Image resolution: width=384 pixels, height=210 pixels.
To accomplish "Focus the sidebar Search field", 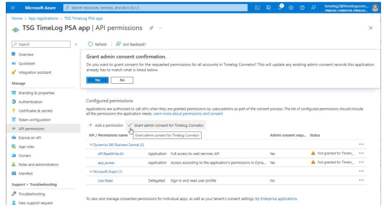I will (x=41, y=44).
